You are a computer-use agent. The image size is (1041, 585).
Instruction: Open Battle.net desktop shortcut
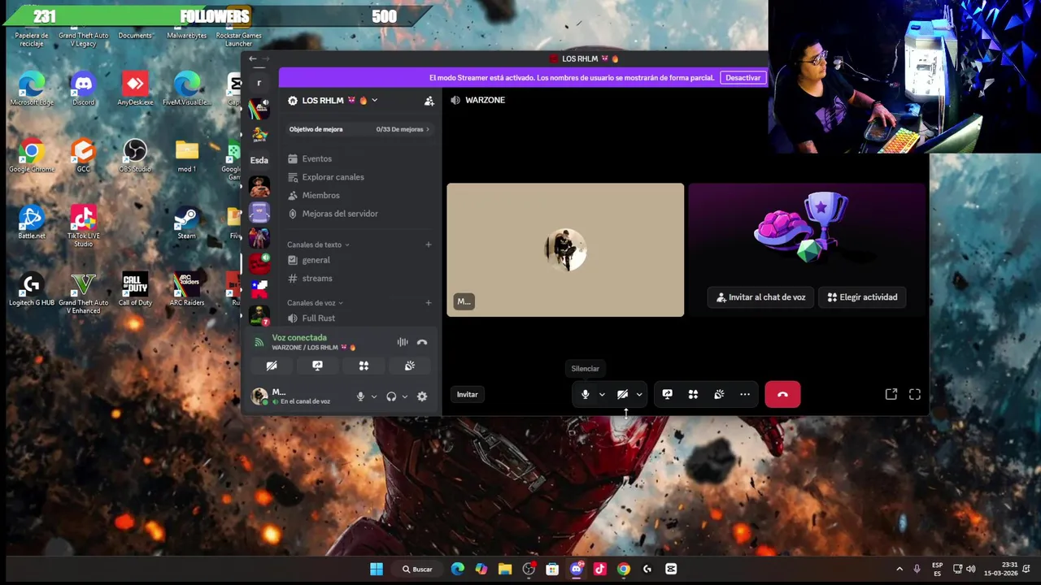[32, 222]
